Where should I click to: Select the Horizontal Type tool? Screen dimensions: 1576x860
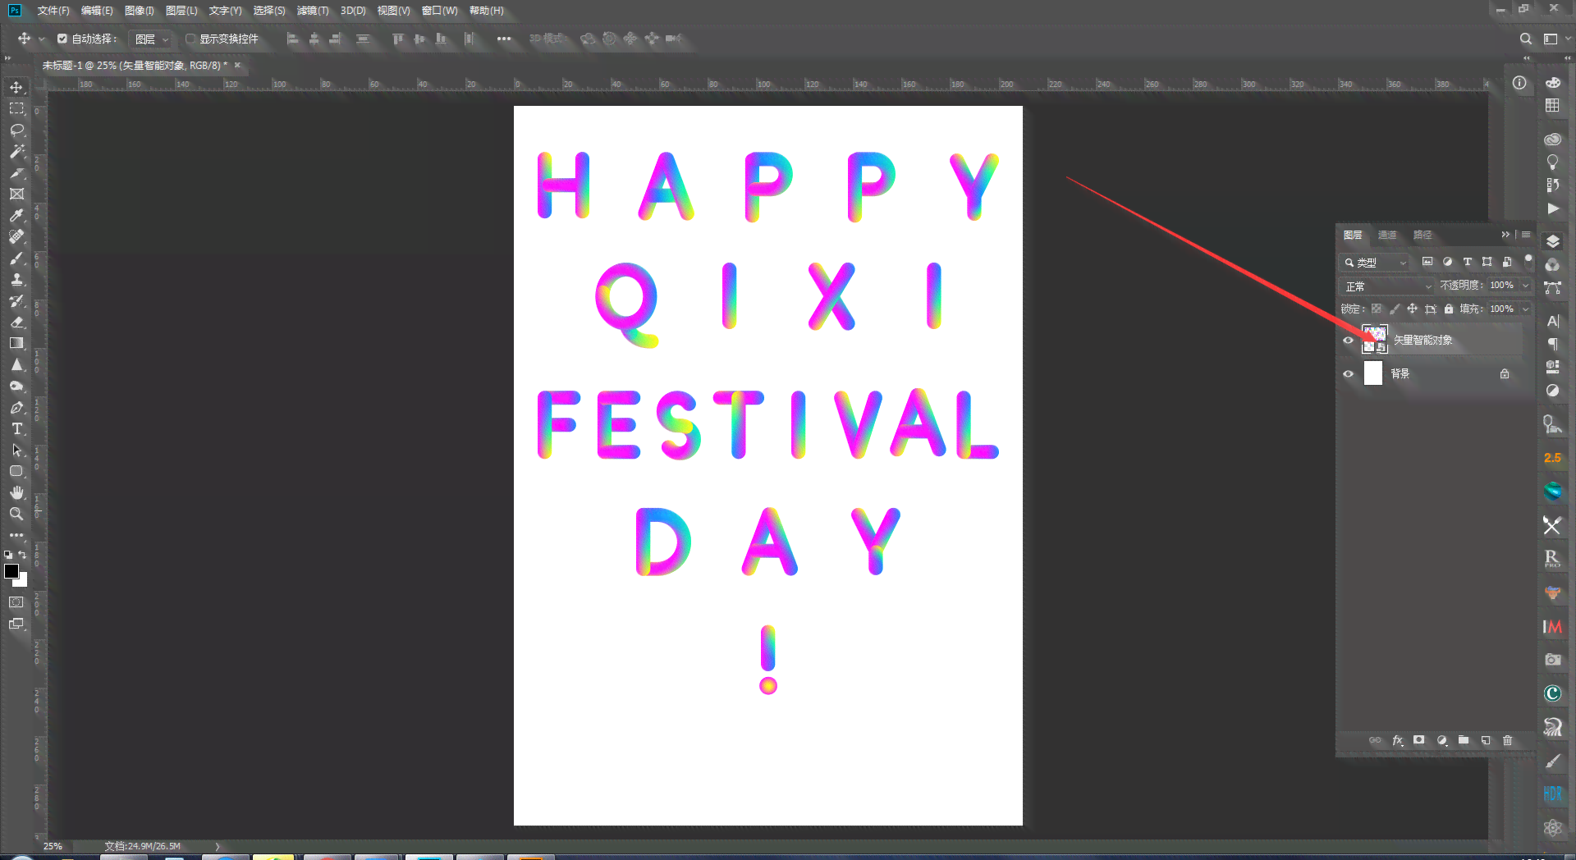[16, 428]
